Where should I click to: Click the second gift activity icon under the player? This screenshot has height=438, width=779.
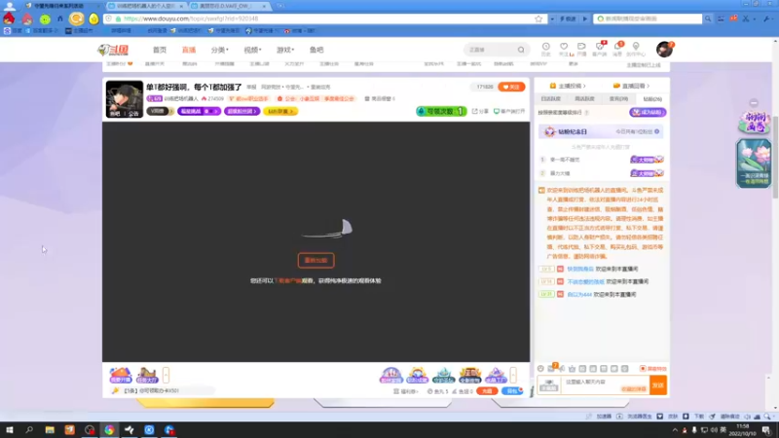[x=147, y=375]
